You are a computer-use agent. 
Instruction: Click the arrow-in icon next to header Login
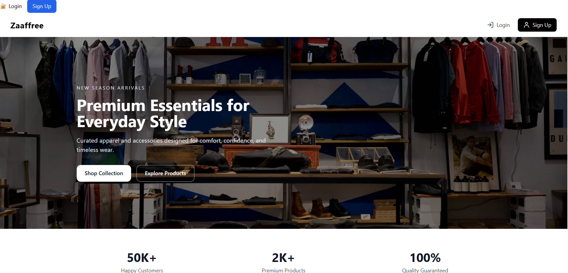pos(490,25)
